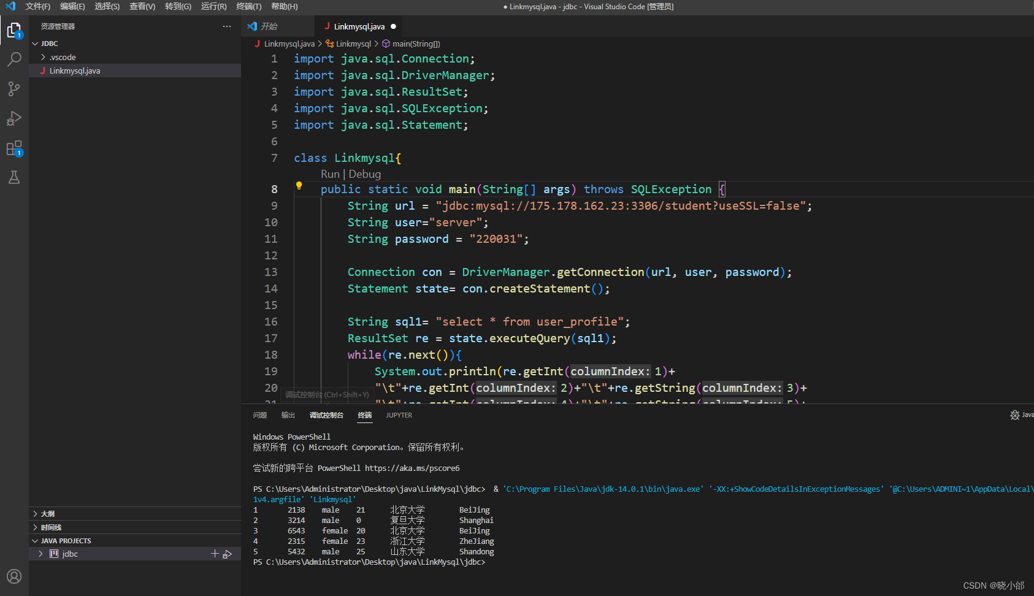Open the 运行(R) menu

(x=213, y=7)
